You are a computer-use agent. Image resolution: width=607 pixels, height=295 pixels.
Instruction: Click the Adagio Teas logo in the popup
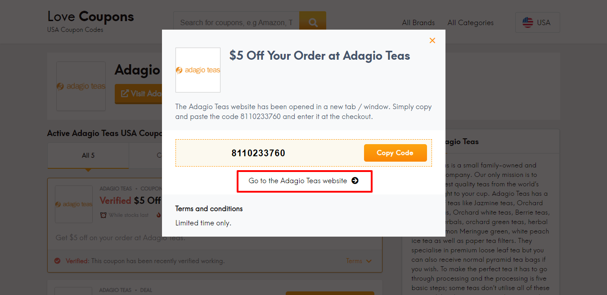click(198, 70)
